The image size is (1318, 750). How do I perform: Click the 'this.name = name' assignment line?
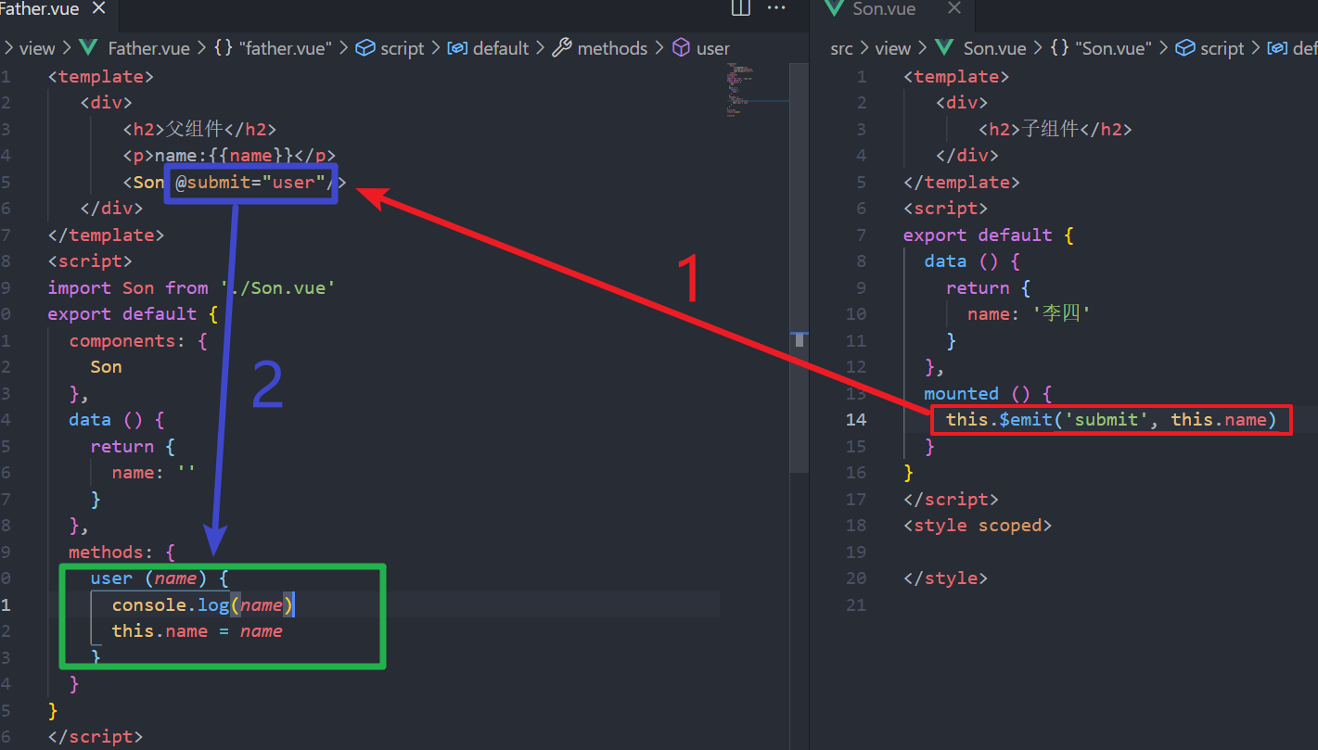[197, 631]
